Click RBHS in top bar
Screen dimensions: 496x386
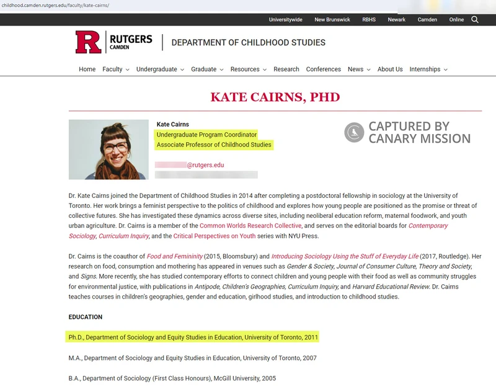(369, 20)
